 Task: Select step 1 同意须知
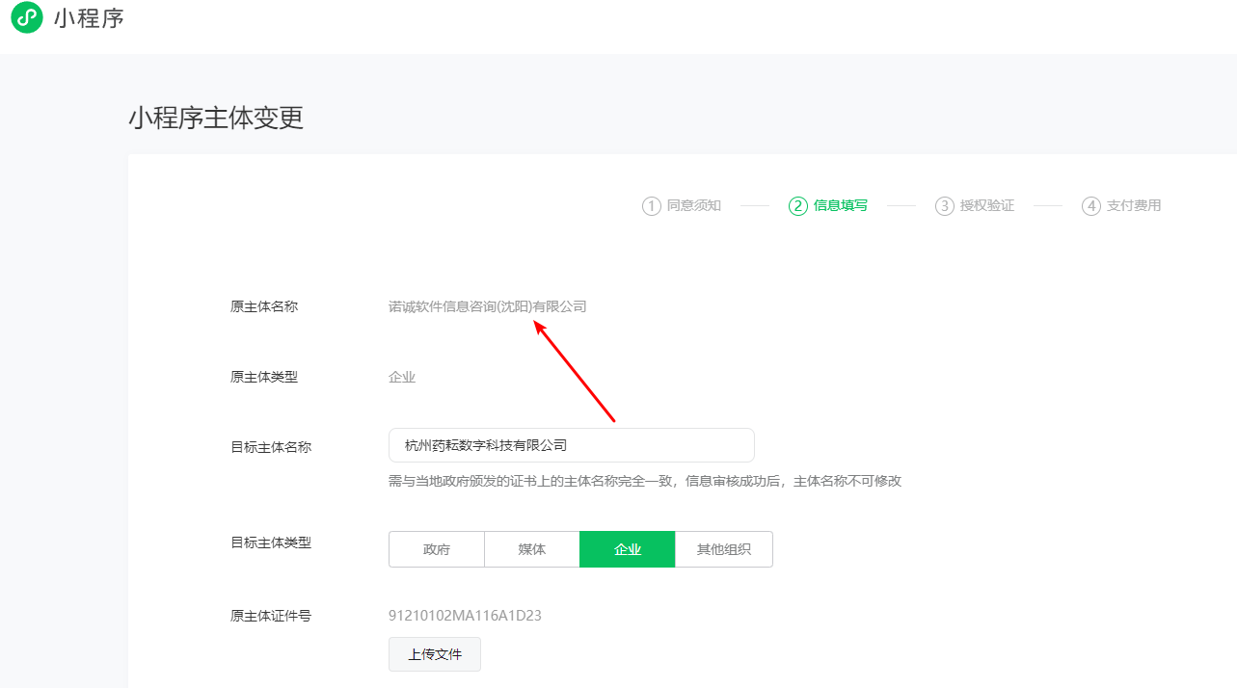[682, 205]
